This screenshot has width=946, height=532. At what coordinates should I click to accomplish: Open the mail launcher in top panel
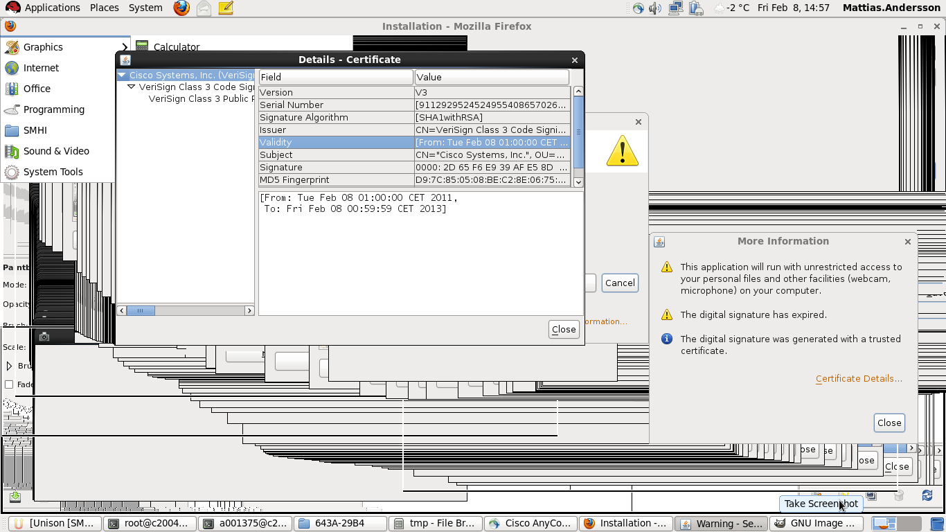coord(203,8)
